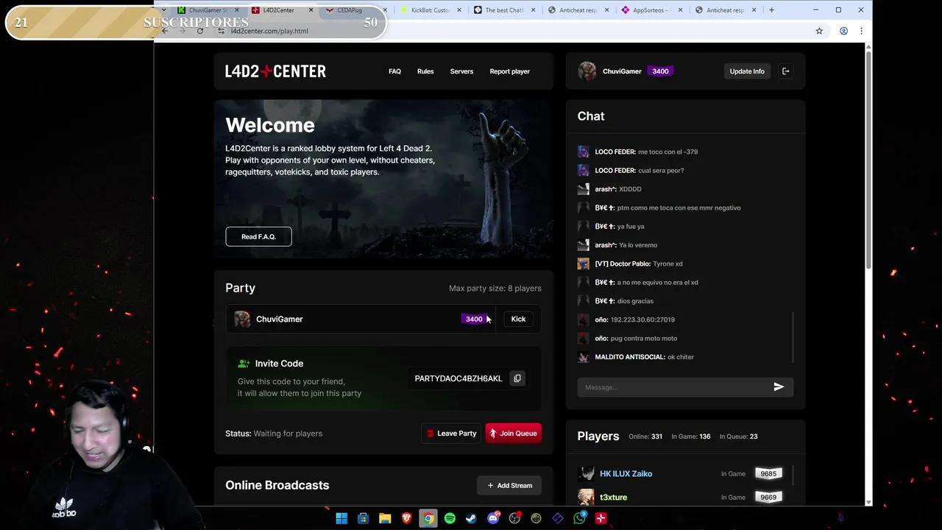942x530 pixels.
Task: Click the Read F.A.Q. button
Action: pos(258,236)
